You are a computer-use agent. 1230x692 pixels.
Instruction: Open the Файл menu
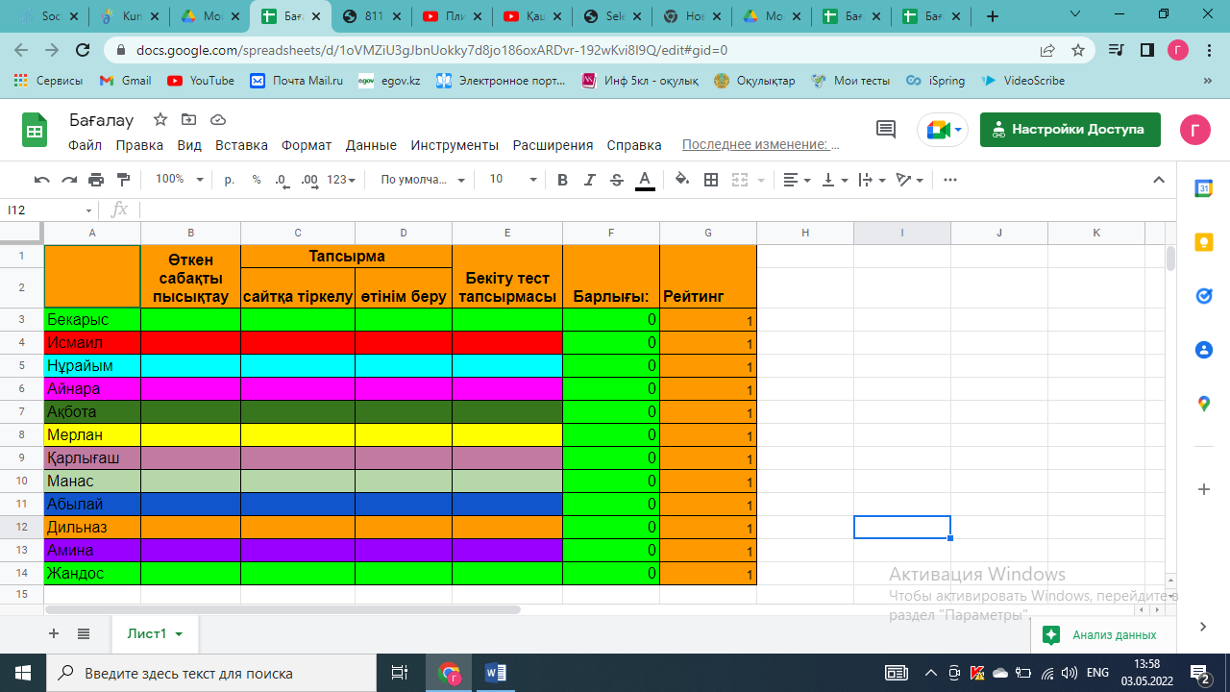coord(86,145)
